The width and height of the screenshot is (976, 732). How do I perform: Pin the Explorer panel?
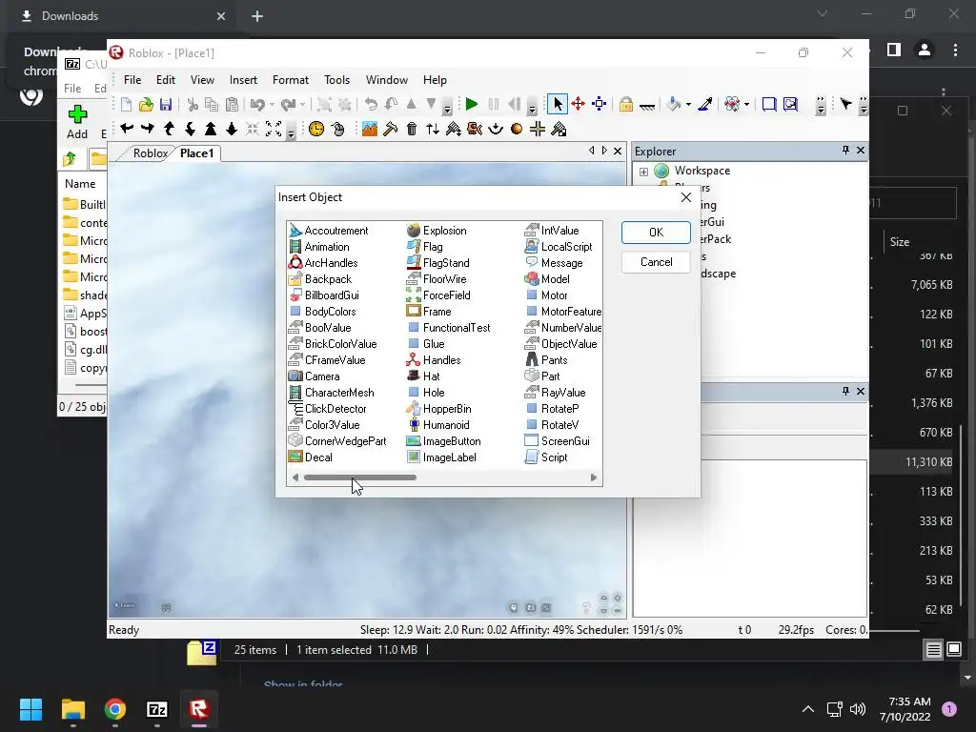point(845,150)
